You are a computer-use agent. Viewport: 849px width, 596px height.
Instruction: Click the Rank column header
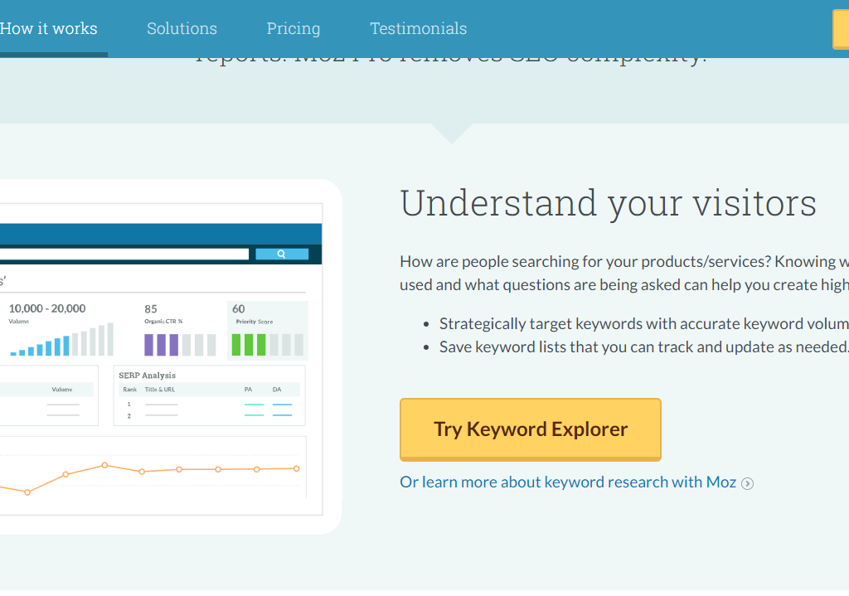[x=130, y=390]
